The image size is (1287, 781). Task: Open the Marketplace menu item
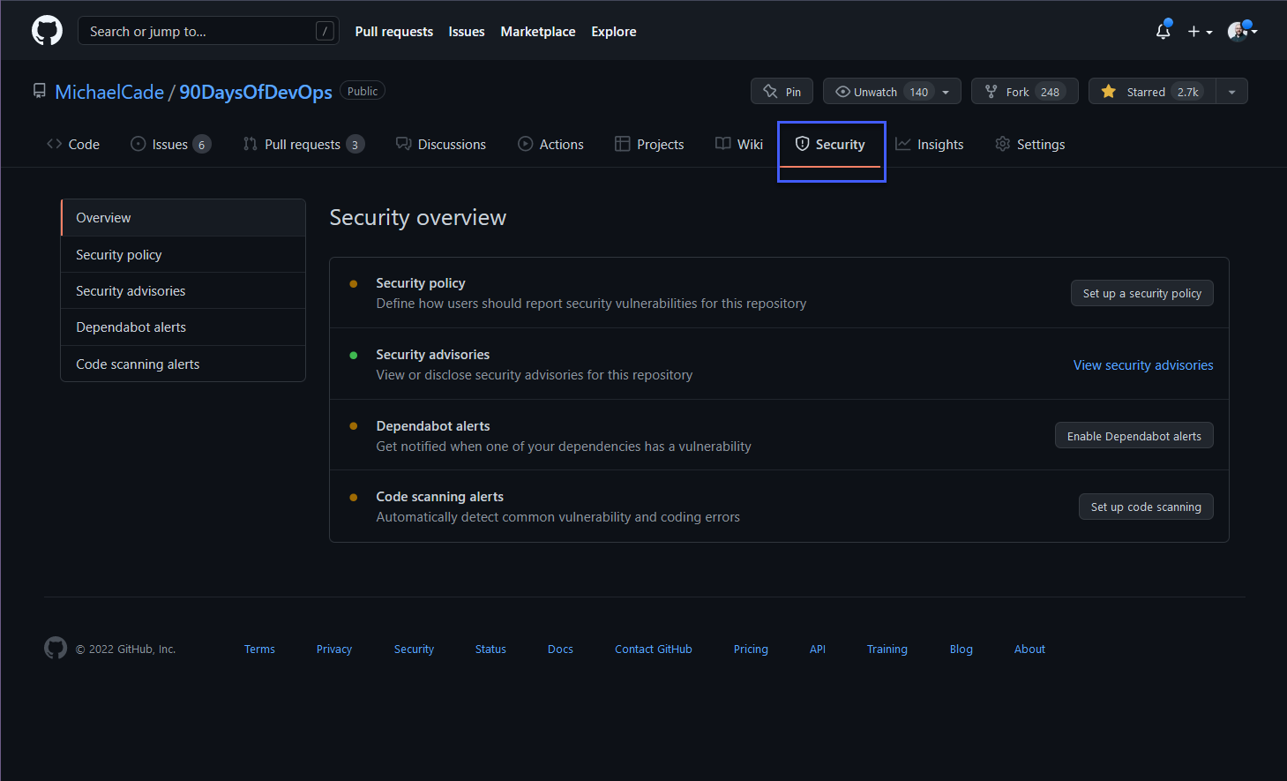coord(537,31)
